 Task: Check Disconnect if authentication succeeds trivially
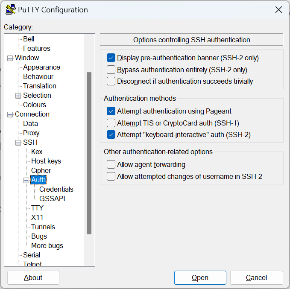pyautogui.click(x=111, y=81)
